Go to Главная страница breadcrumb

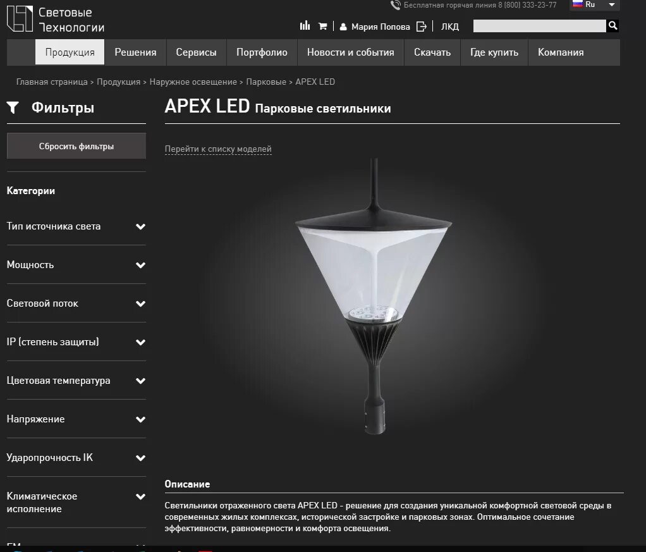pyautogui.click(x=52, y=82)
